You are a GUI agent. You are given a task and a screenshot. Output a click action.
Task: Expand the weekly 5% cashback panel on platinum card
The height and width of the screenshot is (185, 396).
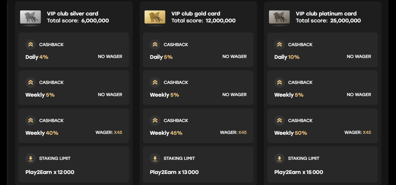[323, 88]
